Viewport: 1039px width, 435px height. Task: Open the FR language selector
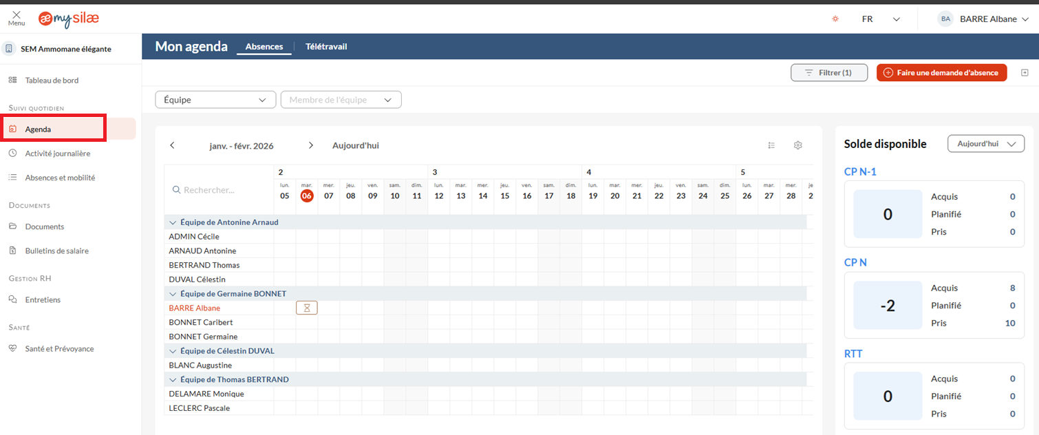tap(881, 19)
